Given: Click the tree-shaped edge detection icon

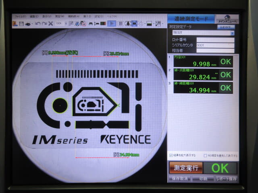Looking at the screenshot, I should tap(128, 24).
